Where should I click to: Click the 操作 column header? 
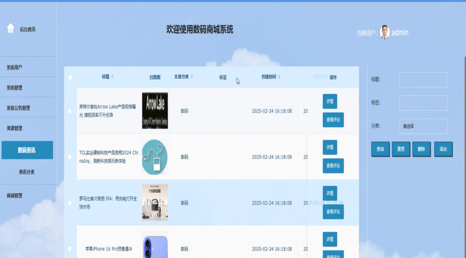click(333, 77)
